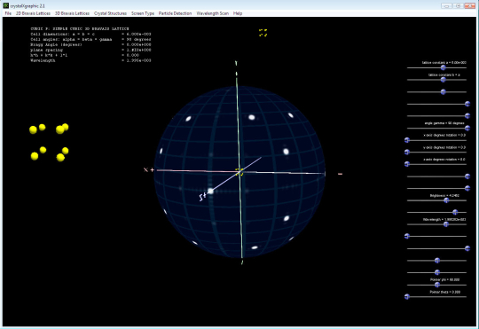The image size is (479, 329).
Task: Click the application icon in the title bar
Action: pyautogui.click(x=6, y=5)
